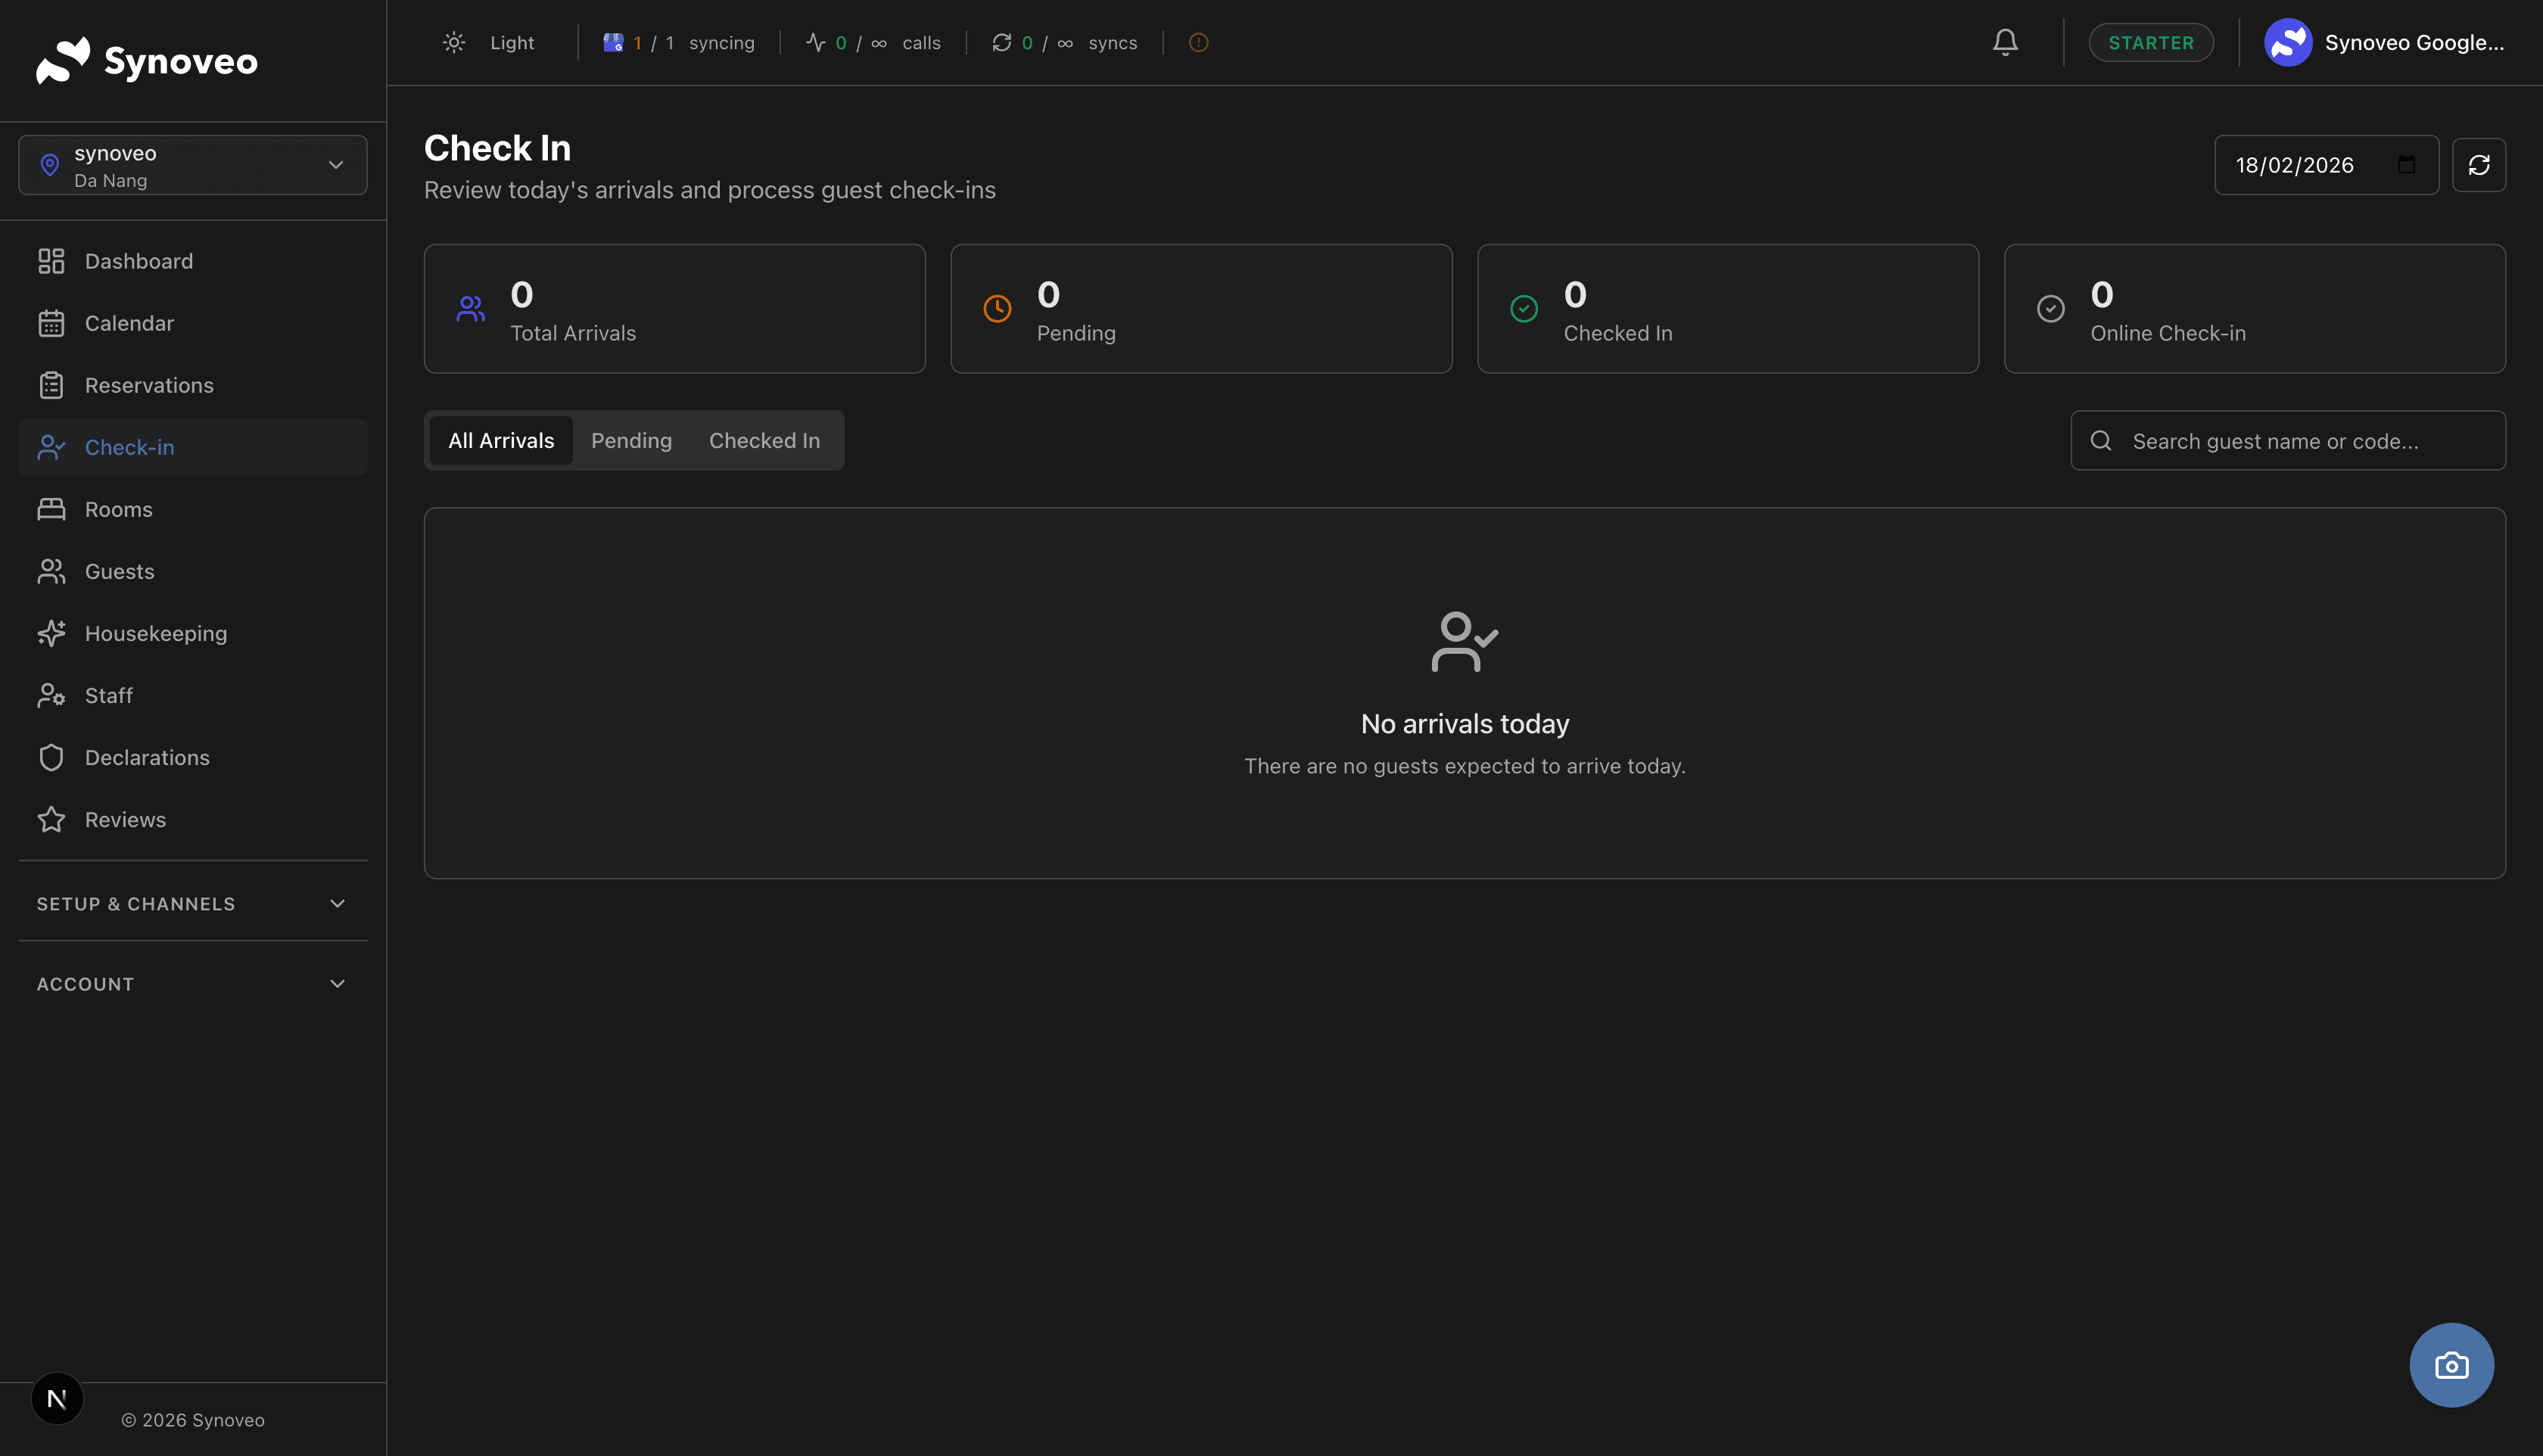Click the Next.js N badge icon
The width and height of the screenshot is (2543, 1456).
(x=57, y=1398)
